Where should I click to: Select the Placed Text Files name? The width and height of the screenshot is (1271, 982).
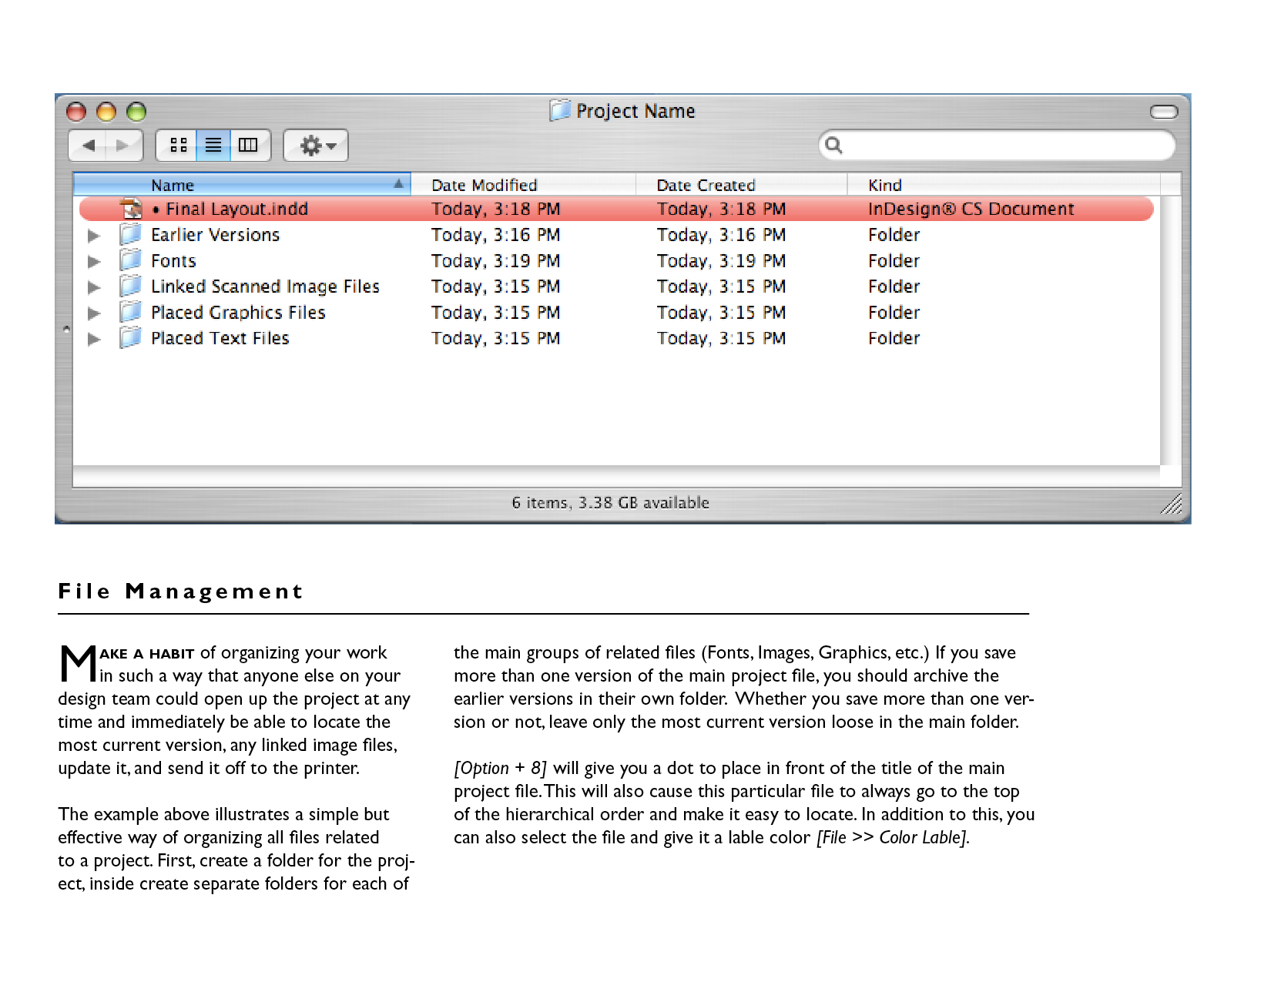pos(220,338)
